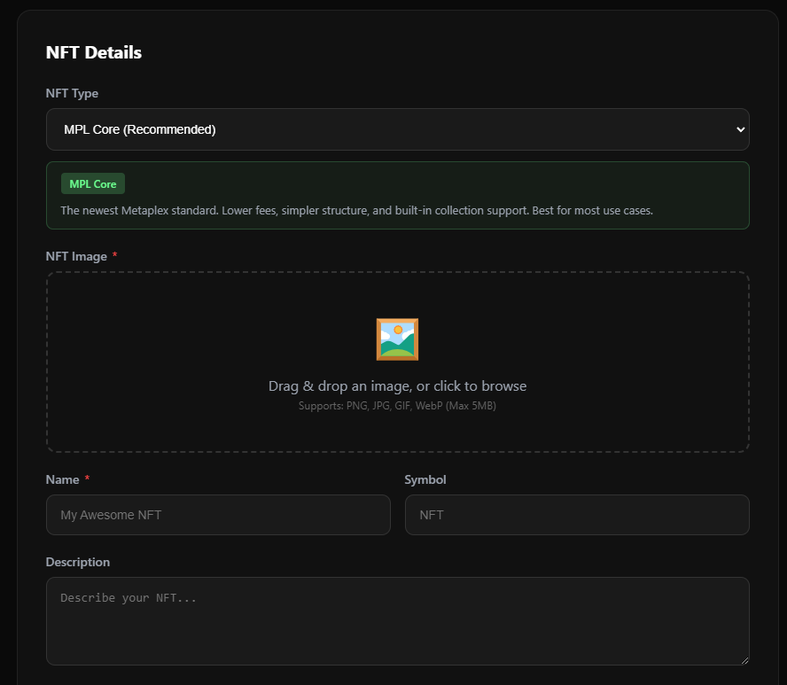Click the red asterisk beside Name
The height and width of the screenshot is (685, 787).
tap(87, 479)
